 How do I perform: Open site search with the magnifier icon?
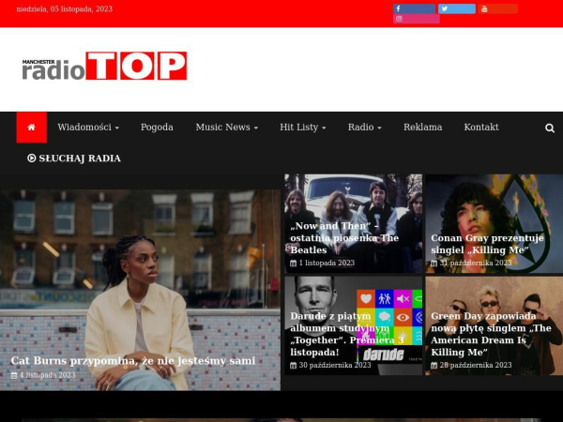coord(550,128)
